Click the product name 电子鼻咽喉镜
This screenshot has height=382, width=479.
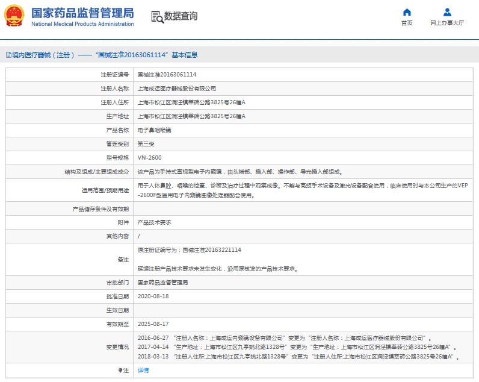[x=154, y=130]
